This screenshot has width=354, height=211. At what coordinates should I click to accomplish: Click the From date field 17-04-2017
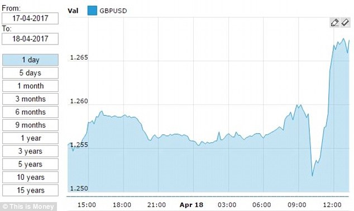point(30,18)
